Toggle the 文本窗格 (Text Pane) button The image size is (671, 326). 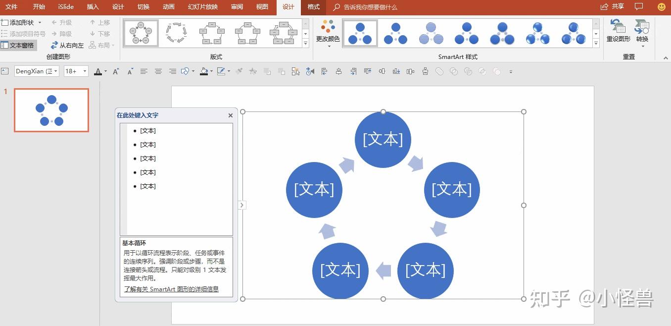(x=18, y=45)
